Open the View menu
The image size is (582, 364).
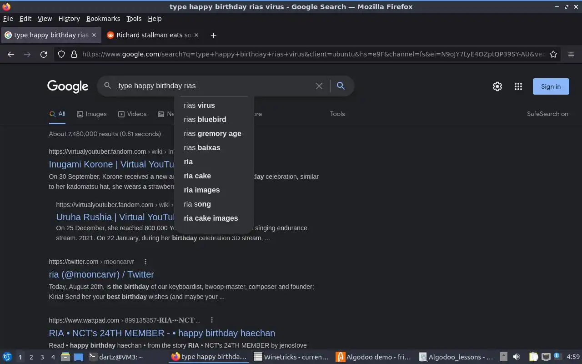coord(45,19)
